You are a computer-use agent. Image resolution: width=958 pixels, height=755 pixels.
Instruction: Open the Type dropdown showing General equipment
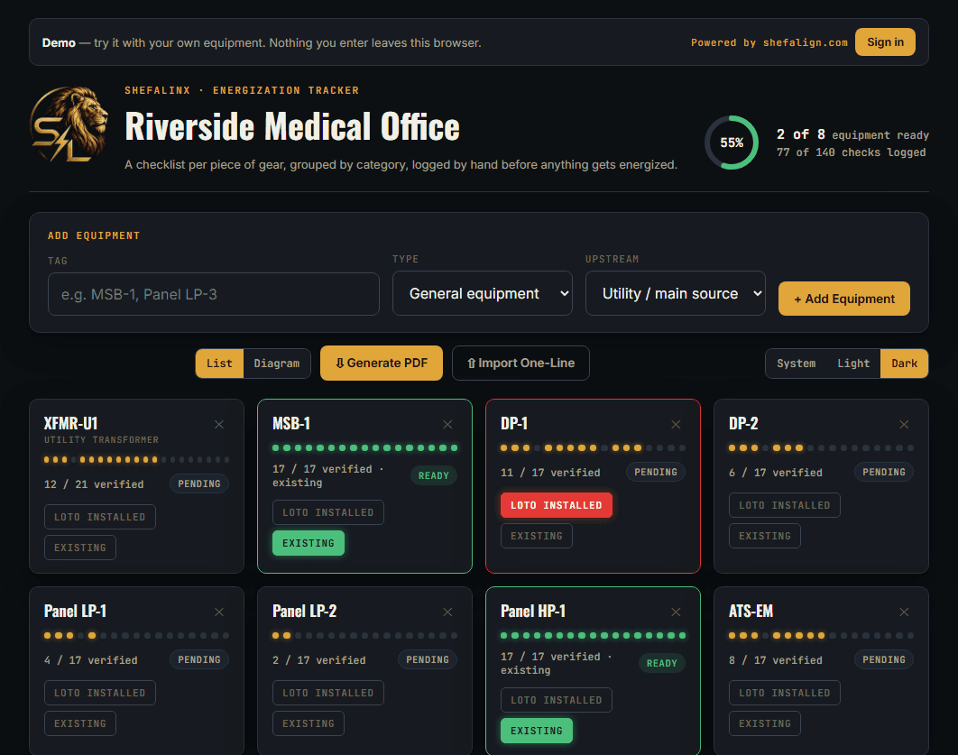coord(482,294)
